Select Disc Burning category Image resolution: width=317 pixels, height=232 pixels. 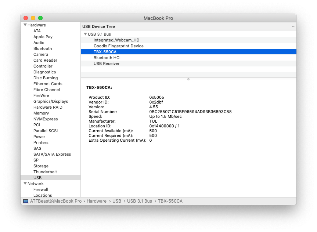tap(46, 78)
